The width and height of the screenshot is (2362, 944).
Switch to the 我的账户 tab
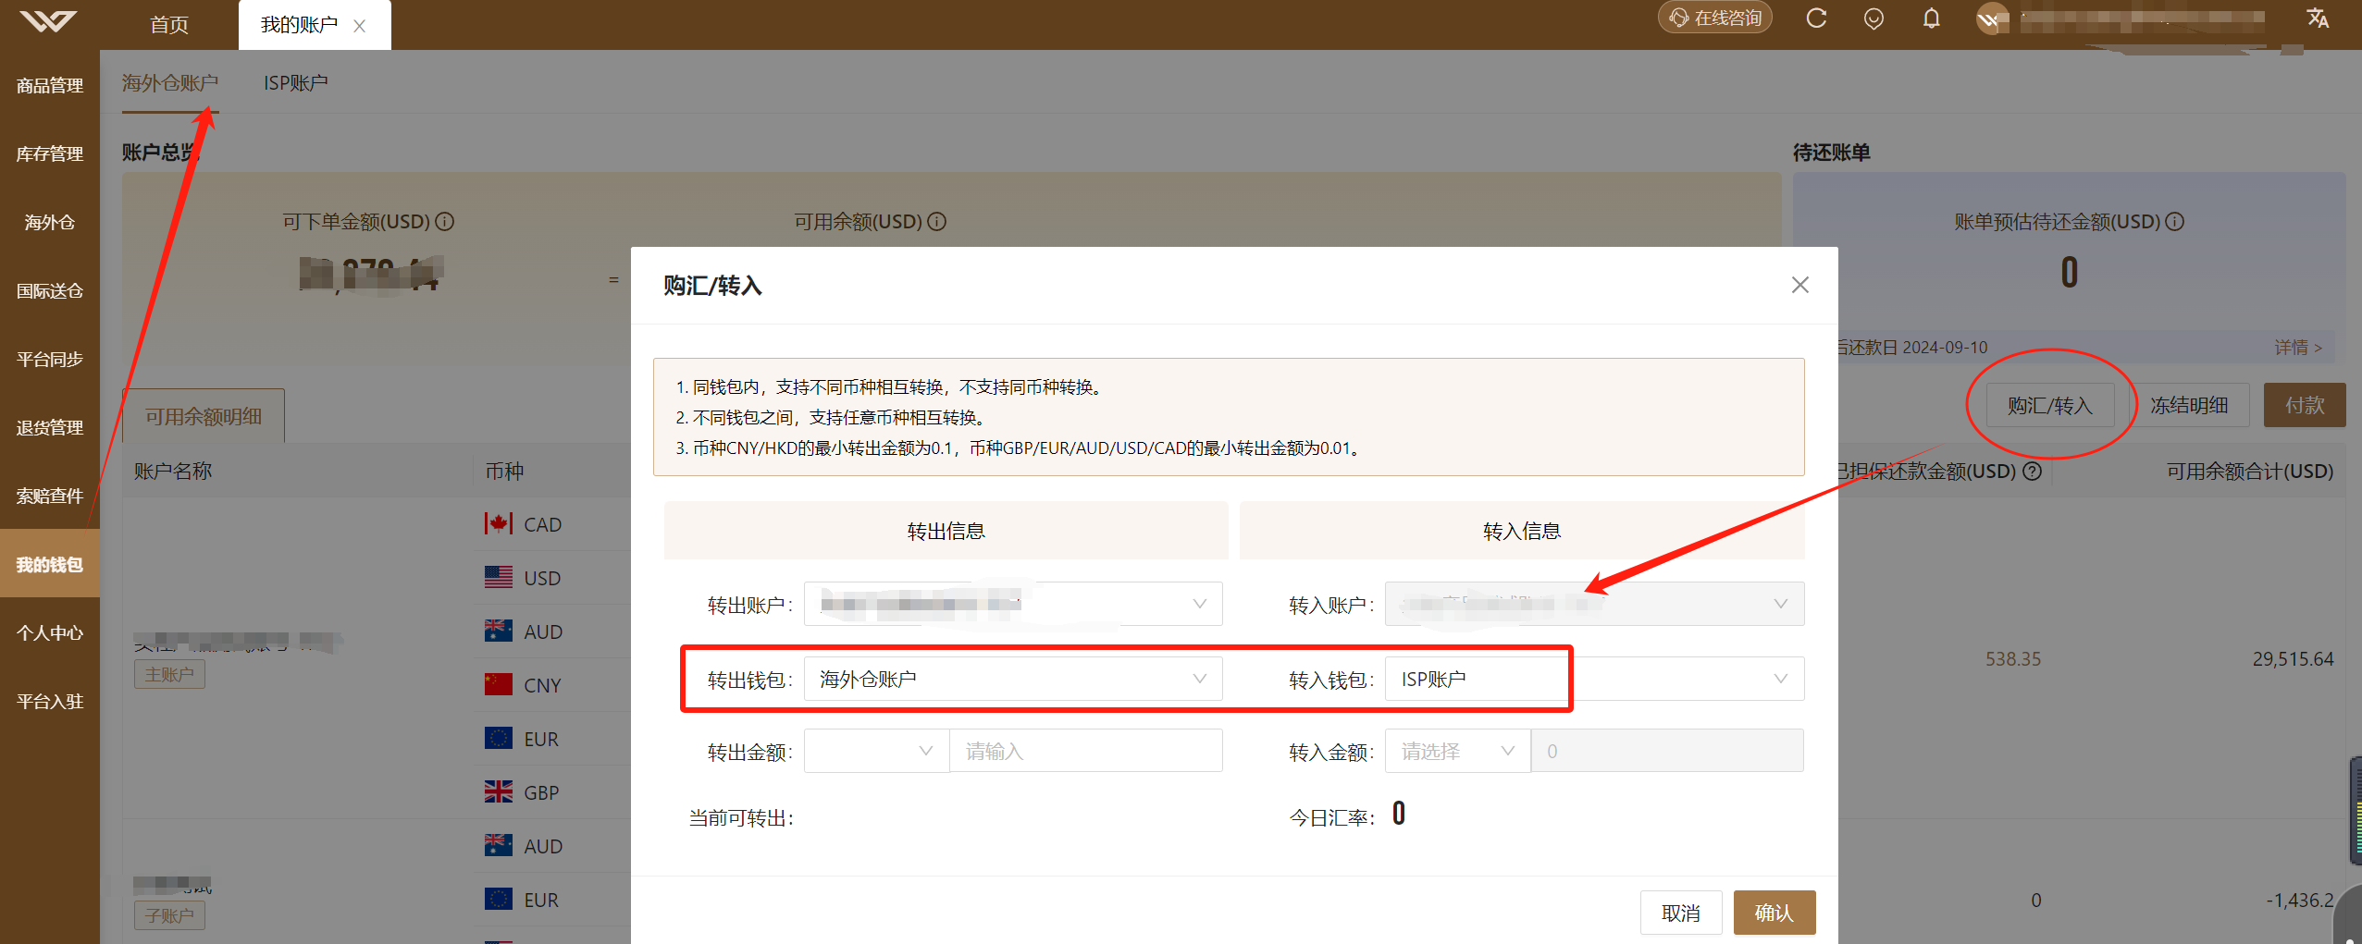coord(299,25)
